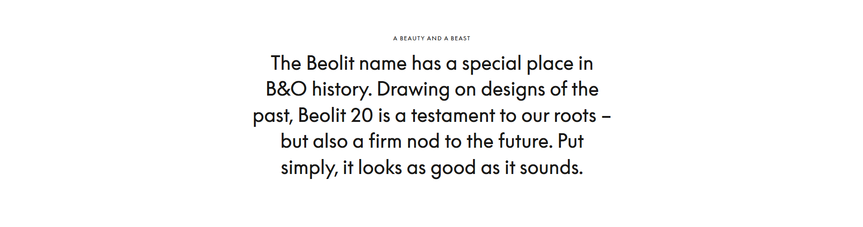The height and width of the screenshot is (227, 863).
Task: Click the word "testament"
Action: tap(453, 116)
